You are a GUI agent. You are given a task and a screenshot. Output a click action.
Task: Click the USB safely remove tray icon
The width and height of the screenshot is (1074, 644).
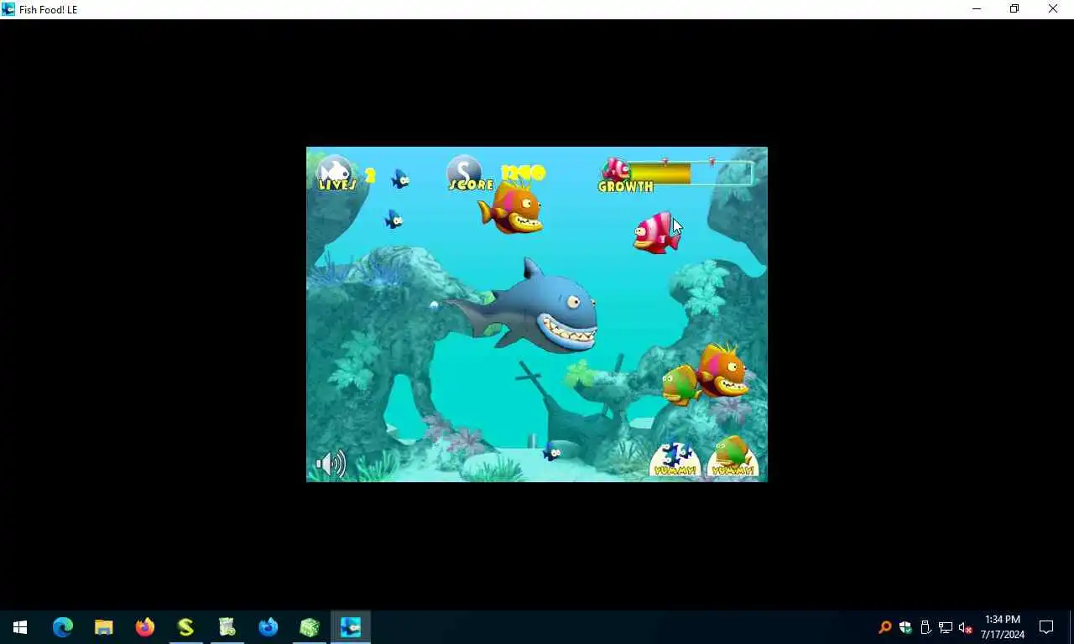pos(925,627)
